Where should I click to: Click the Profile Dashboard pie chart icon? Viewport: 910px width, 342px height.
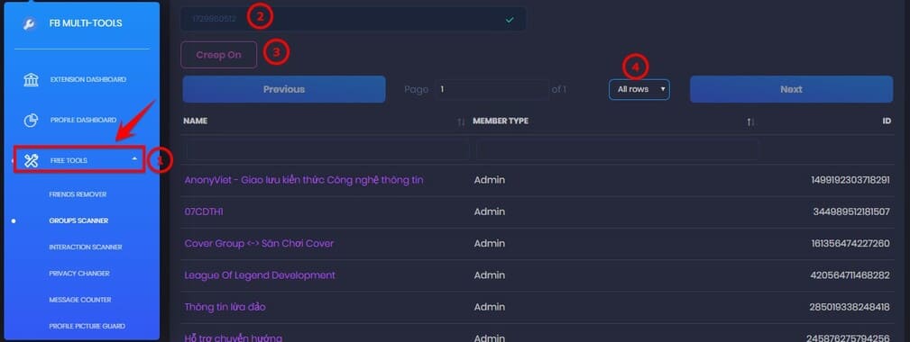pyautogui.click(x=31, y=120)
